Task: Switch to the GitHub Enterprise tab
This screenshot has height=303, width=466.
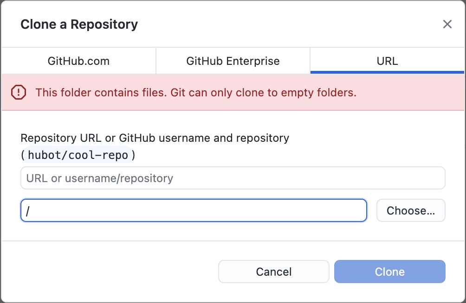Action: point(233,61)
